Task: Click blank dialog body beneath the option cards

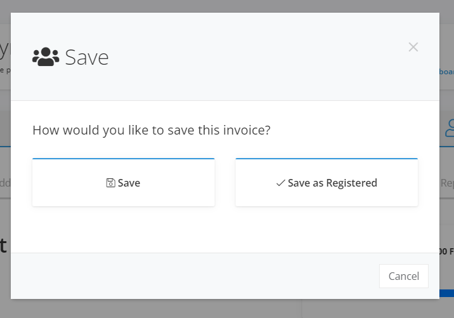Action: click(225, 230)
